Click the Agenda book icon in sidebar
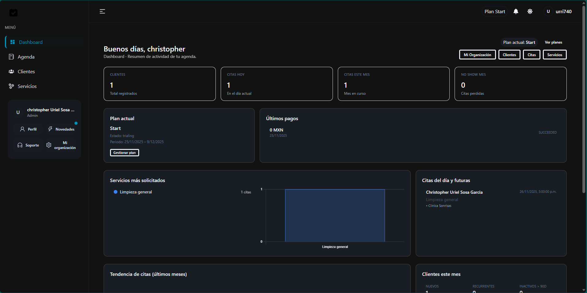The height and width of the screenshot is (293, 587). (11, 57)
